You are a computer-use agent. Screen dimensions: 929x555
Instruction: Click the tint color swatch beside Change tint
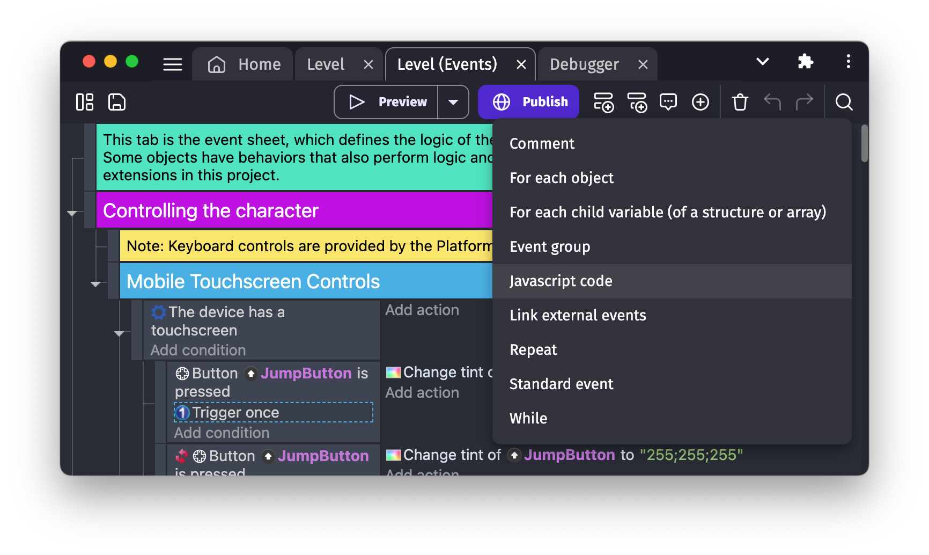[394, 371]
